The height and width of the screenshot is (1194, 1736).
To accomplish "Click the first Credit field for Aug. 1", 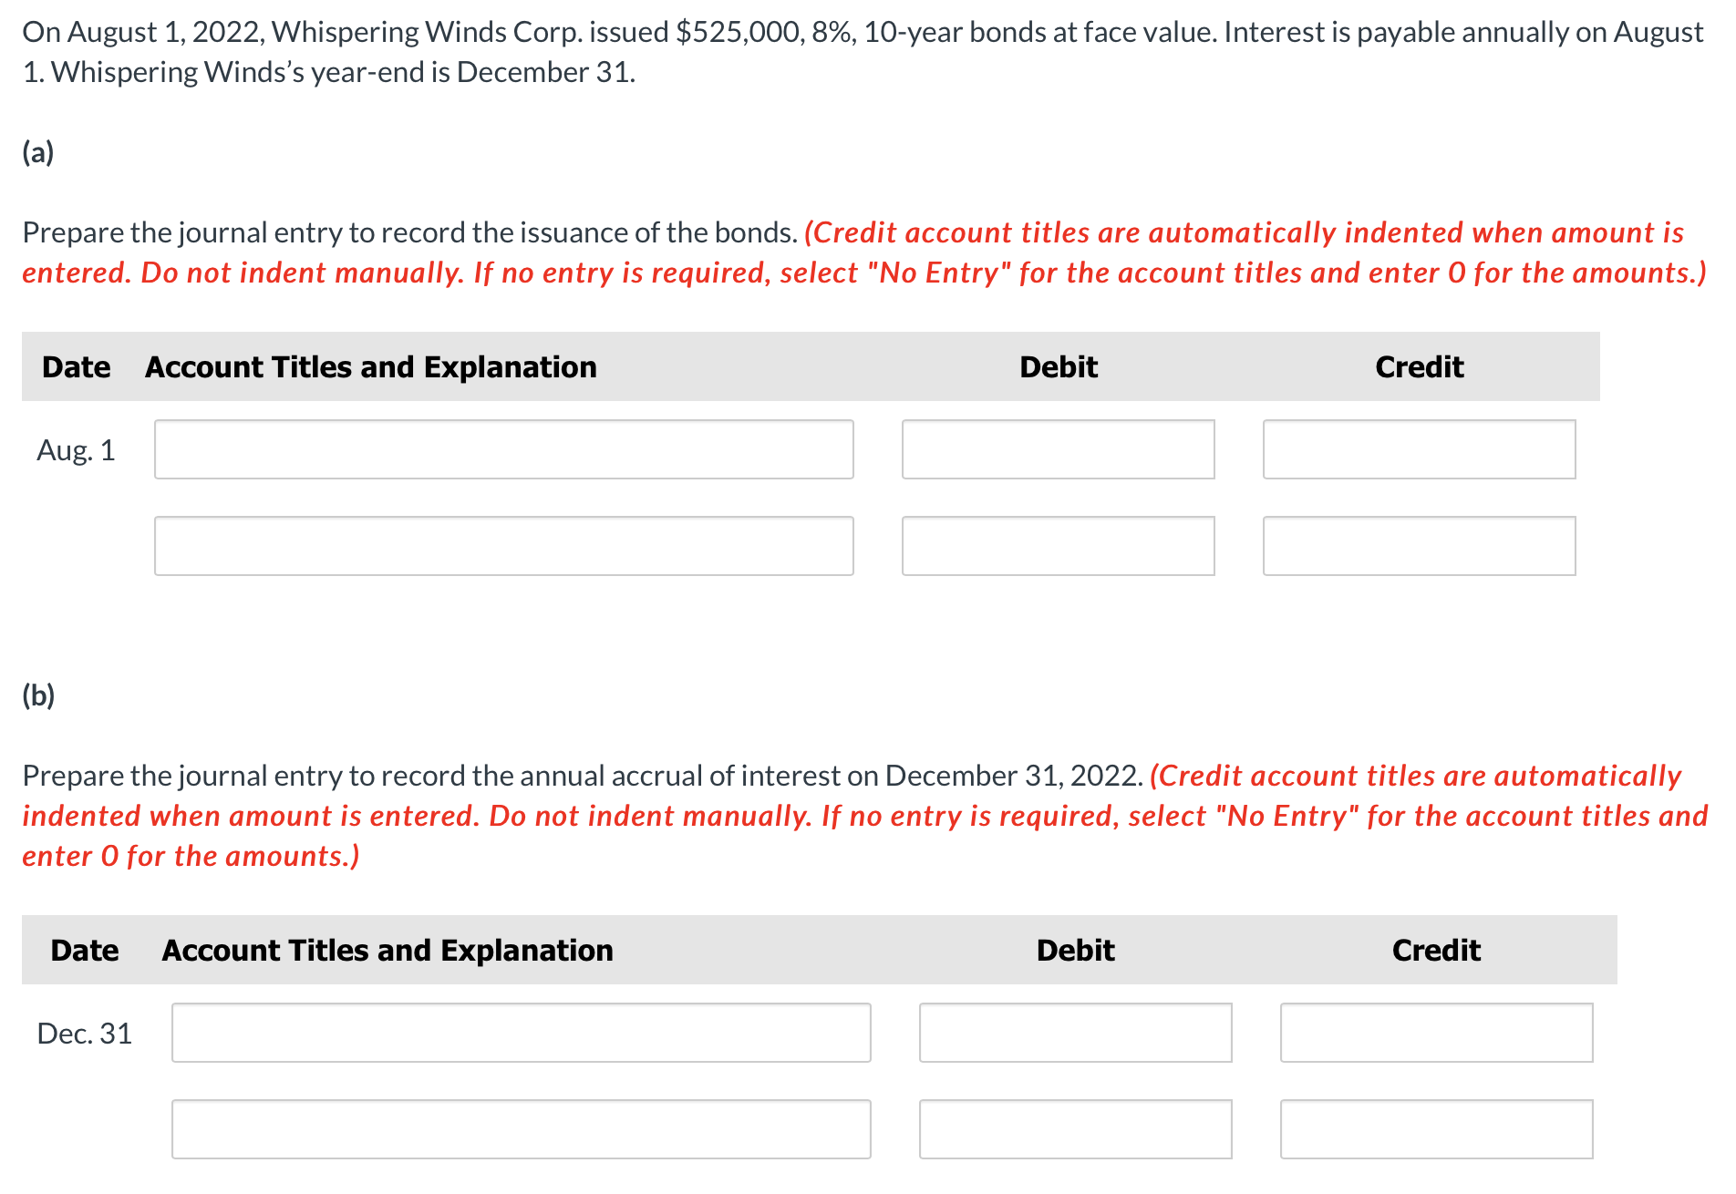I will (1419, 449).
